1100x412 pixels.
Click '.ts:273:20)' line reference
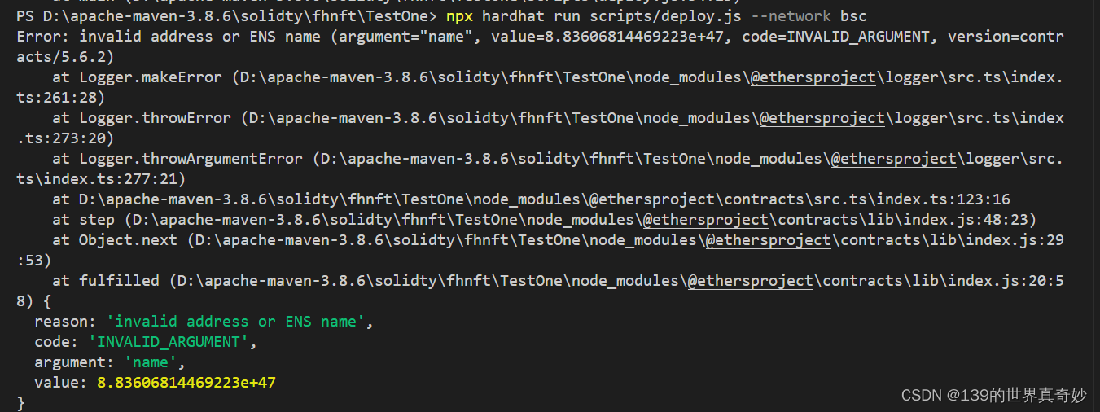click(x=65, y=138)
